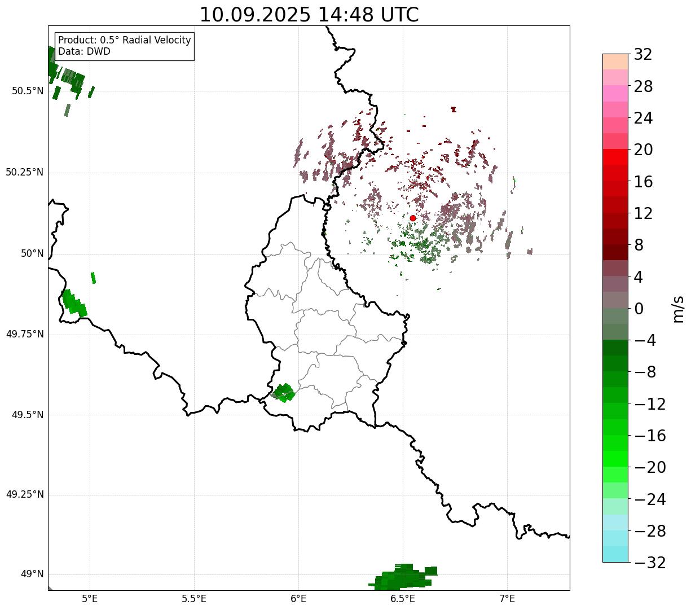Select the −12 tick label on colorbar
Image resolution: width=691 pixels, height=610 pixels.
point(650,404)
